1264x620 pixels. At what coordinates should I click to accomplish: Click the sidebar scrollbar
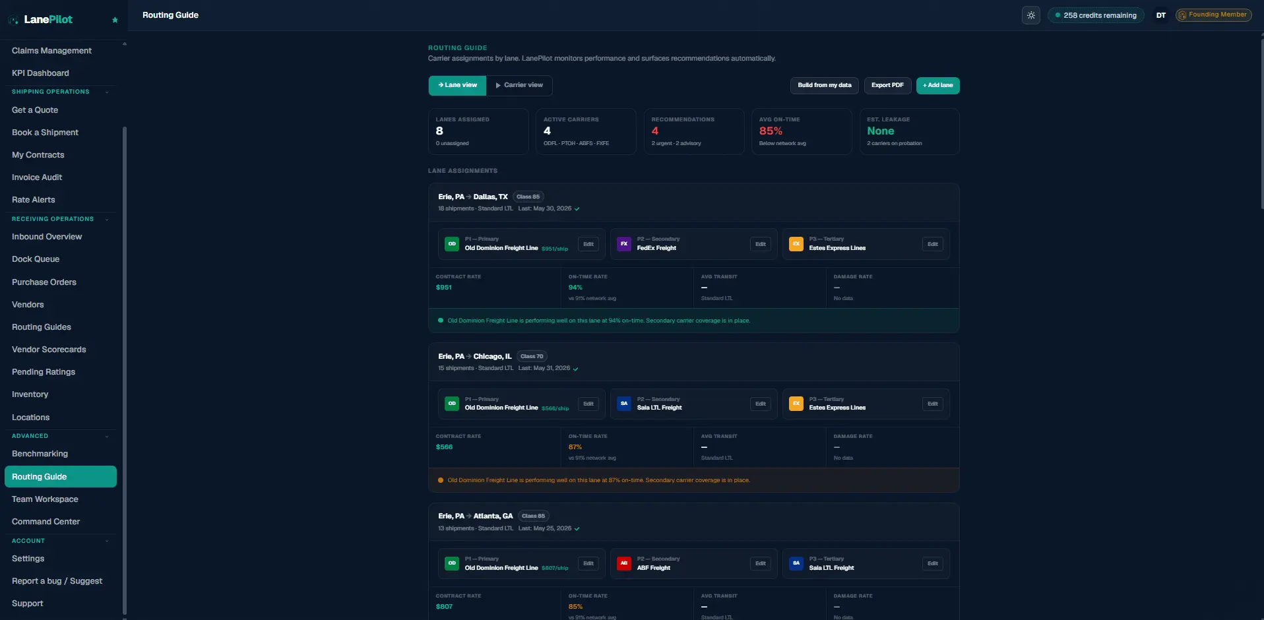tap(125, 369)
